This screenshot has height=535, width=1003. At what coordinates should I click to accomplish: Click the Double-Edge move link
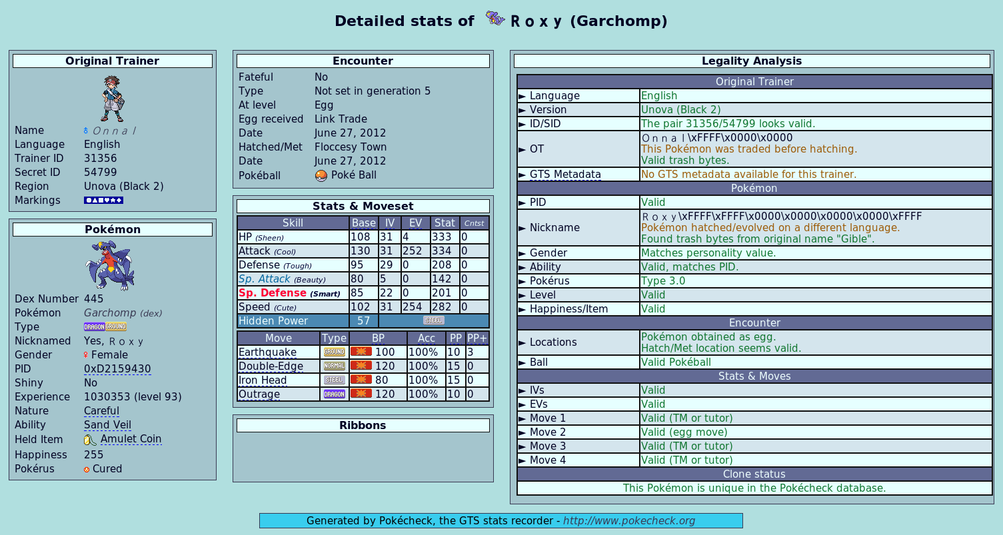coord(271,366)
